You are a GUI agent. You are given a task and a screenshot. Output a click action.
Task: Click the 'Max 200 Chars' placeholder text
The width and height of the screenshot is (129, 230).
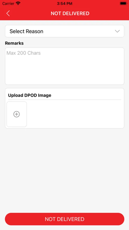[23, 53]
